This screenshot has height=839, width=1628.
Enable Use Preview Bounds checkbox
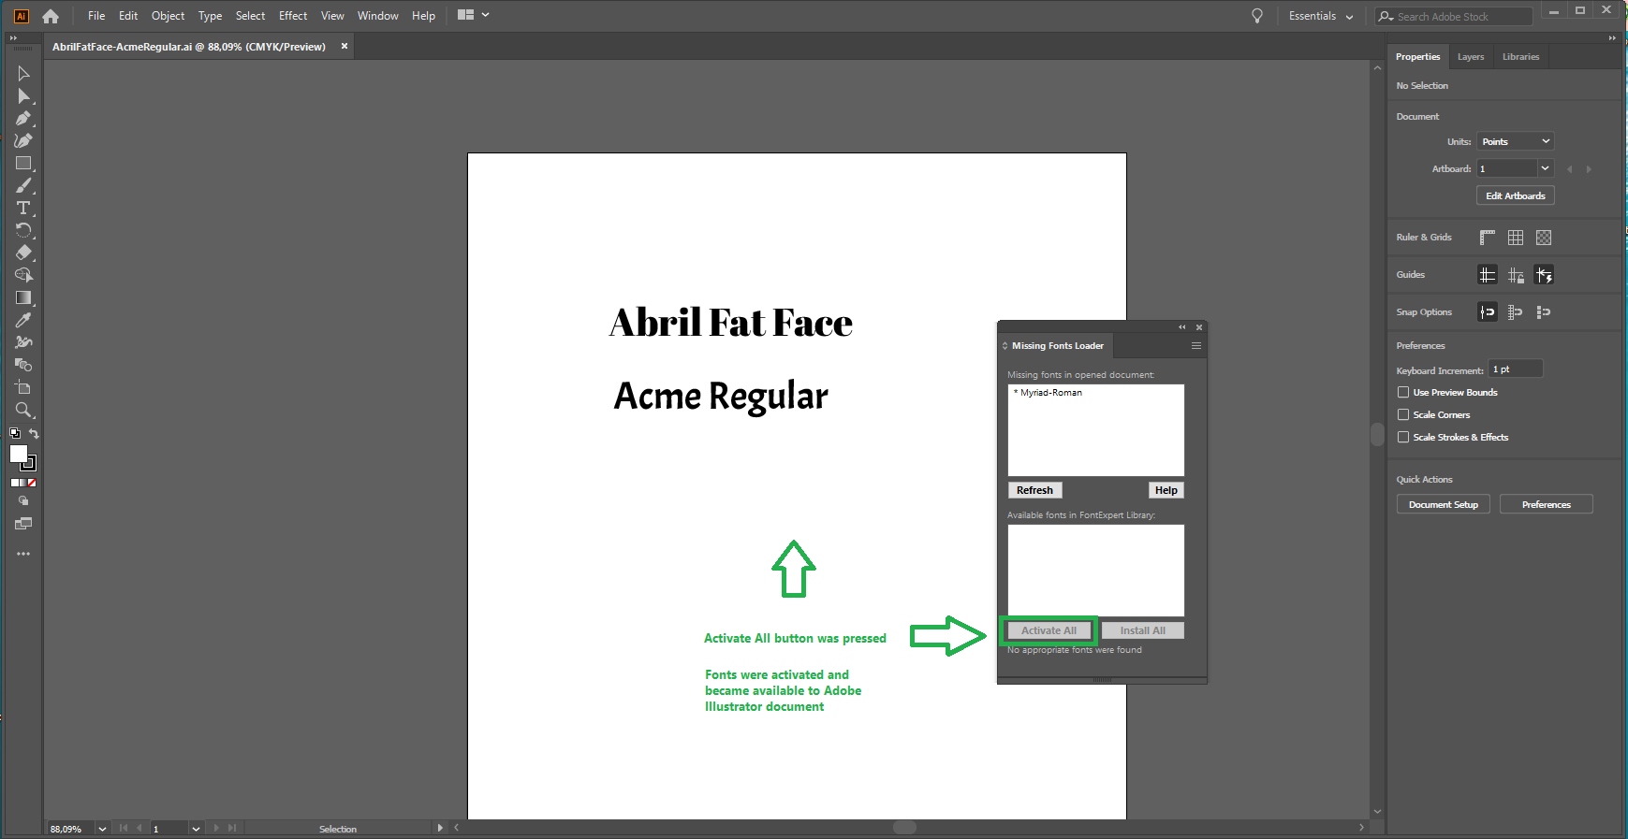1403,393
